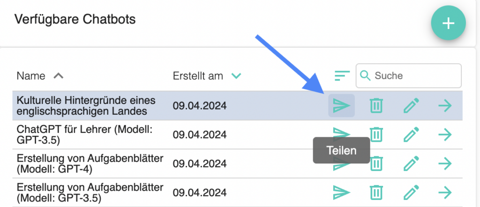This screenshot has height=207, width=480.
Task: Delete Aufgabenblätter GPT-4 chatbot
Action: [x=376, y=163]
